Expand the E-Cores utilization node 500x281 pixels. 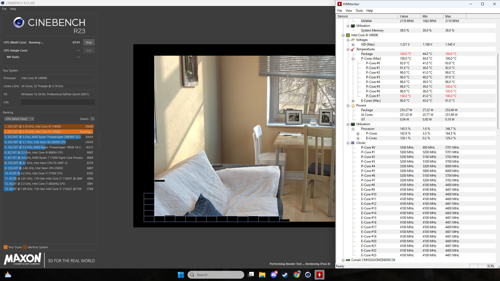tap(358, 138)
